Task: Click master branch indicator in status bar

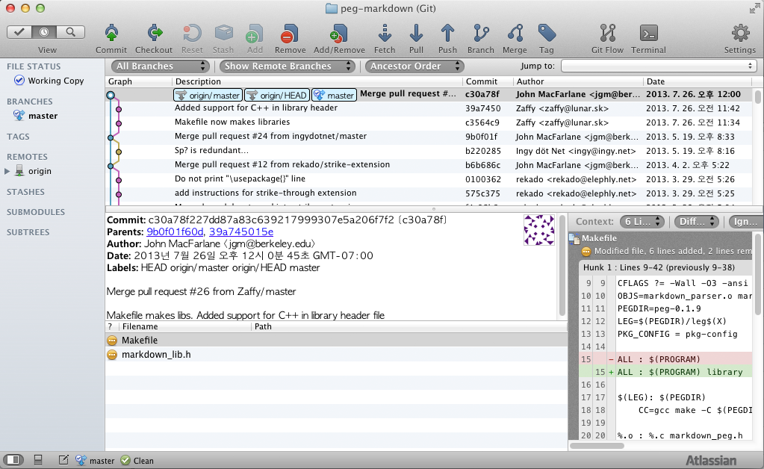Action: (95, 460)
